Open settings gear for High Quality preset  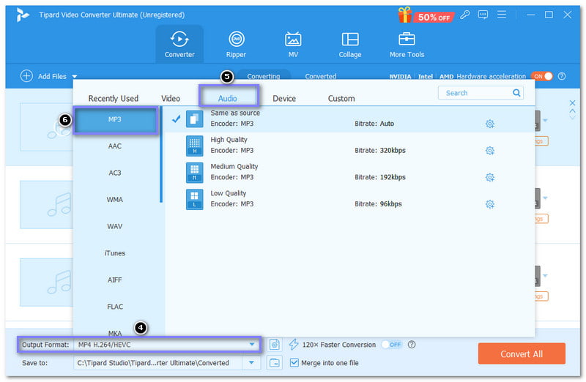[x=489, y=151]
